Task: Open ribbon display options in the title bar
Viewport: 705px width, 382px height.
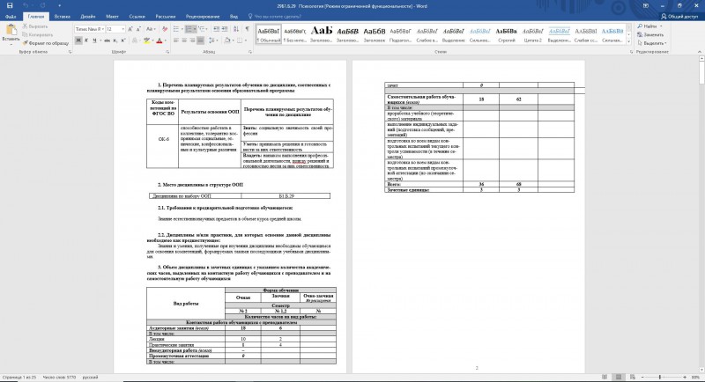Action: (x=646, y=6)
